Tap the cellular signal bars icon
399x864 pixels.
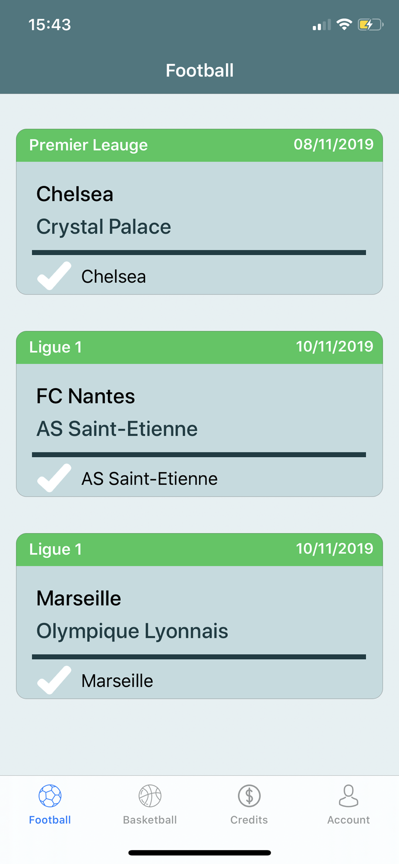pos(322,25)
